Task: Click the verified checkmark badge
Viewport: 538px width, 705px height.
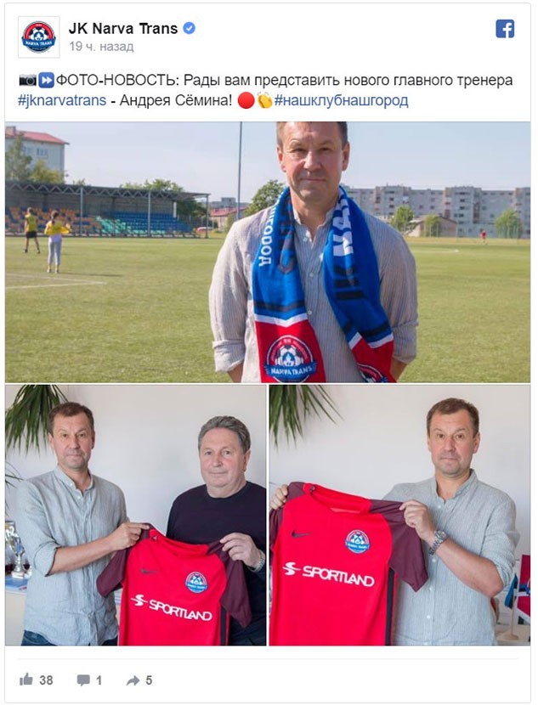Action: point(190,28)
